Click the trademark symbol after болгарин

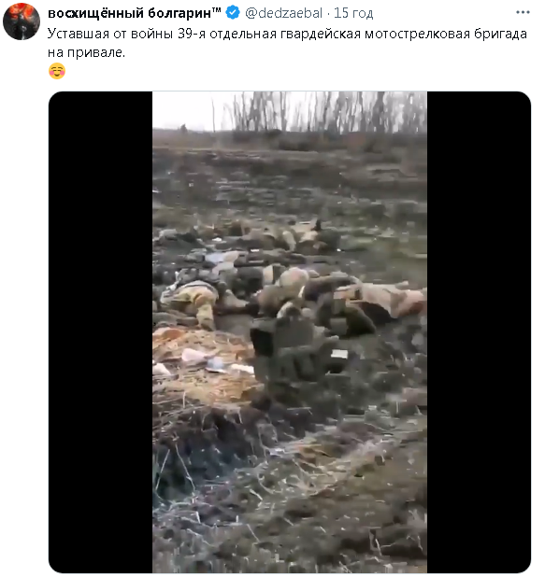(216, 10)
